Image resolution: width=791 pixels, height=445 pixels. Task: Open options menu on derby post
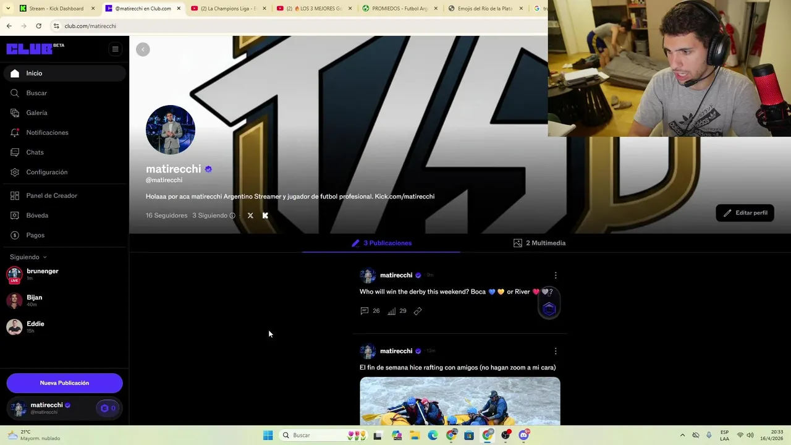tap(556, 275)
